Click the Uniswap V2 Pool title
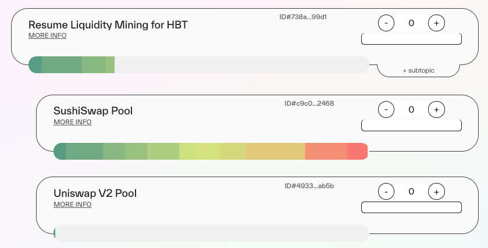Image resolution: width=488 pixels, height=248 pixels. (95, 193)
